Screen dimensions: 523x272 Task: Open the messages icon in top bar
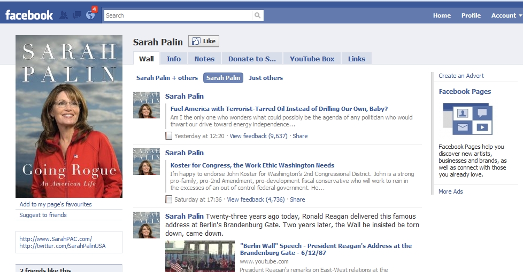click(76, 15)
